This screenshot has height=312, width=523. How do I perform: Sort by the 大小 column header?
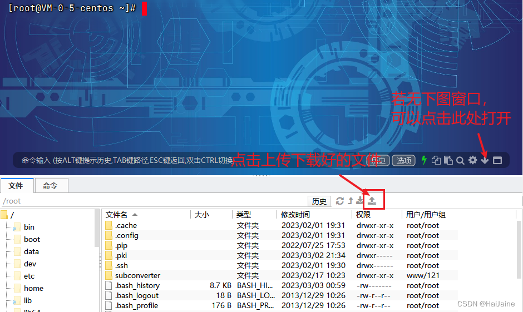tap(211, 215)
